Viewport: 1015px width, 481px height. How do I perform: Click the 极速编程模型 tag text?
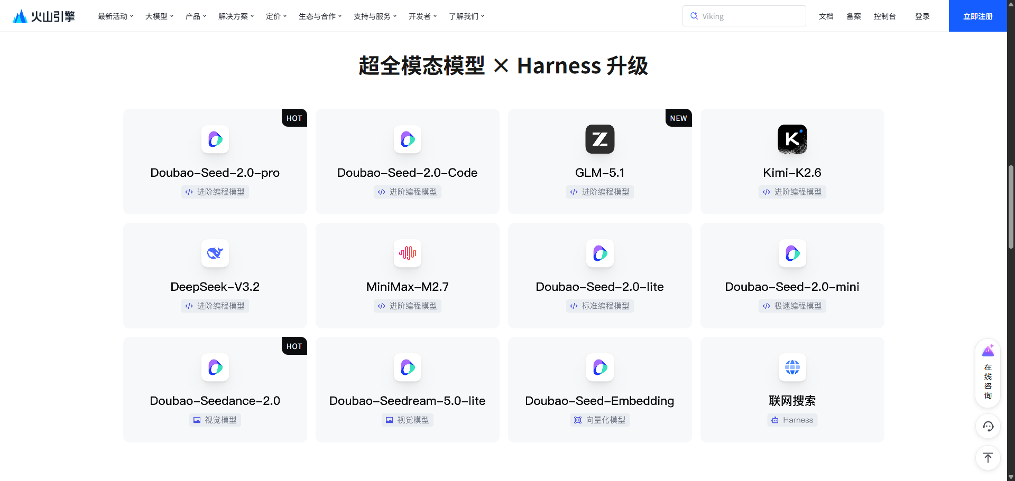pos(798,306)
